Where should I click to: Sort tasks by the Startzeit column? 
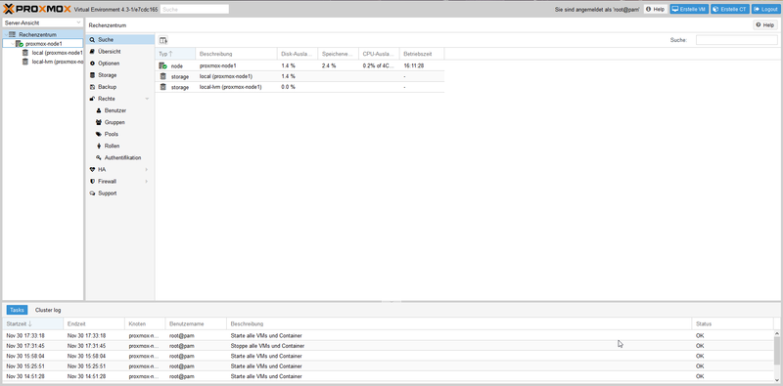point(33,324)
